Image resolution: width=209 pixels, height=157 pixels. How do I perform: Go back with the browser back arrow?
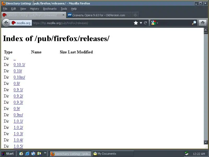[x=6, y=23]
